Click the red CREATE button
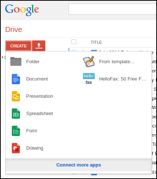157x179 pixels. click(x=18, y=46)
